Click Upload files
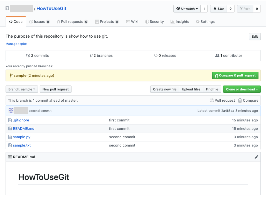Screen dimensions: 266x200 point(191,89)
